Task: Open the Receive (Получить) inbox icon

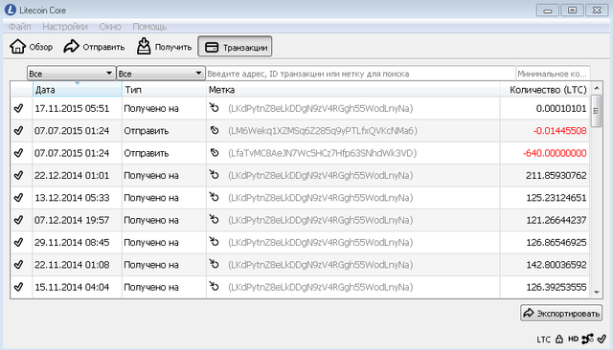Action: [x=144, y=47]
